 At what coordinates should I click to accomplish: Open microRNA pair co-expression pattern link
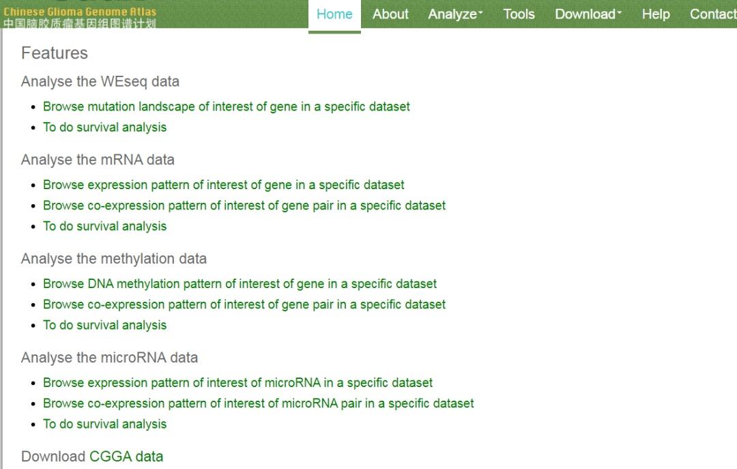[259, 403]
